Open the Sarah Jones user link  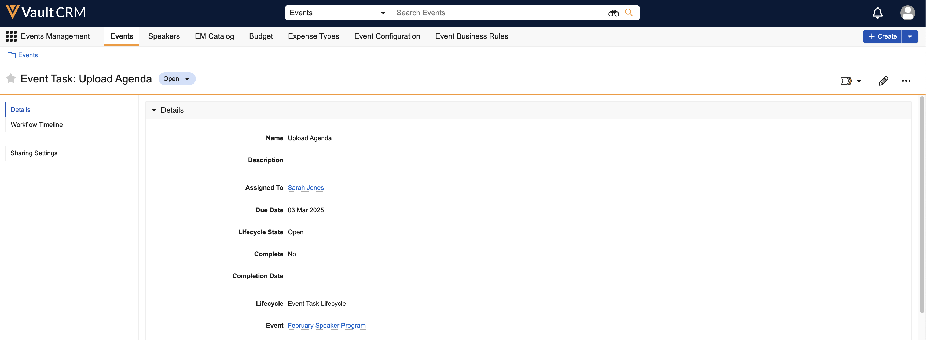pos(306,188)
